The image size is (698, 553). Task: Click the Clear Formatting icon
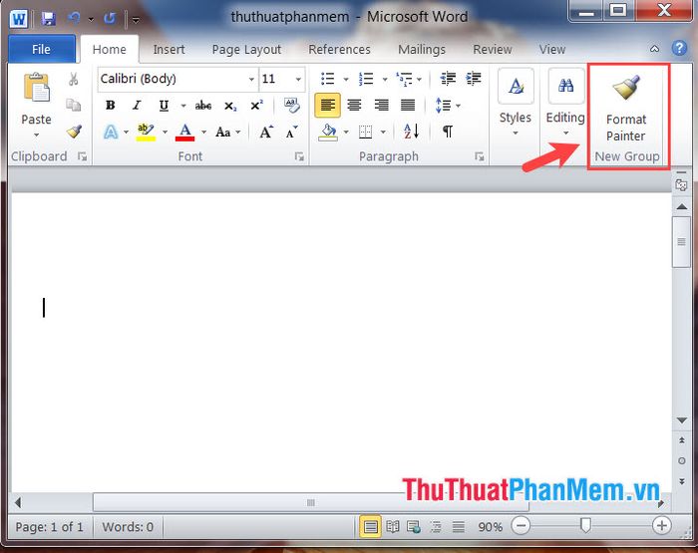292,106
